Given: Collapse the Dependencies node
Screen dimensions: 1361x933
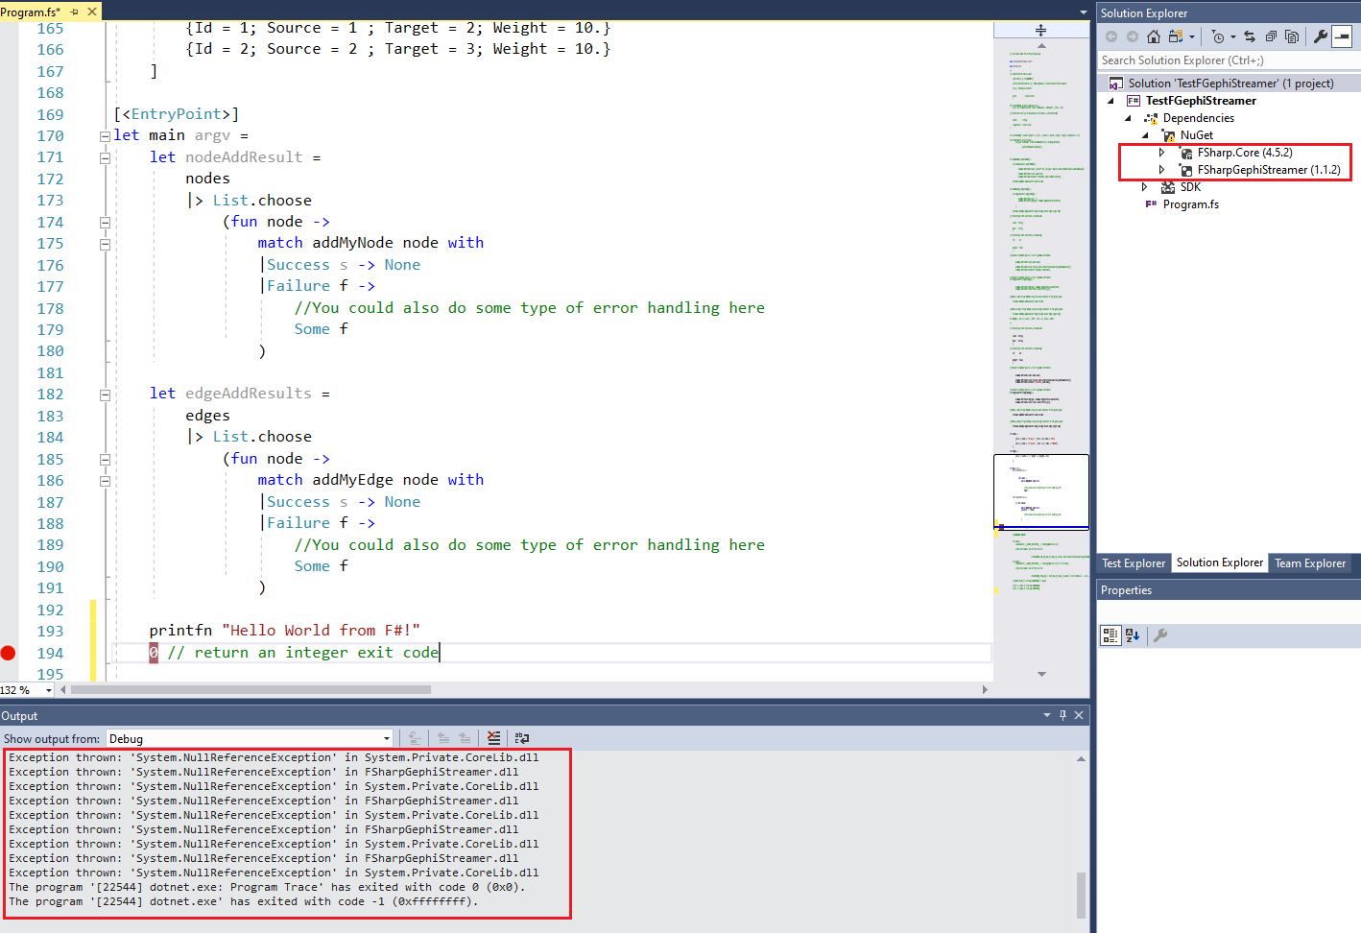Looking at the screenshot, I should tap(1128, 117).
